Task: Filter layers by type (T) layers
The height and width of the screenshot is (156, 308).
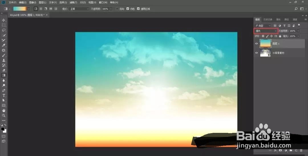Action: coord(284,26)
